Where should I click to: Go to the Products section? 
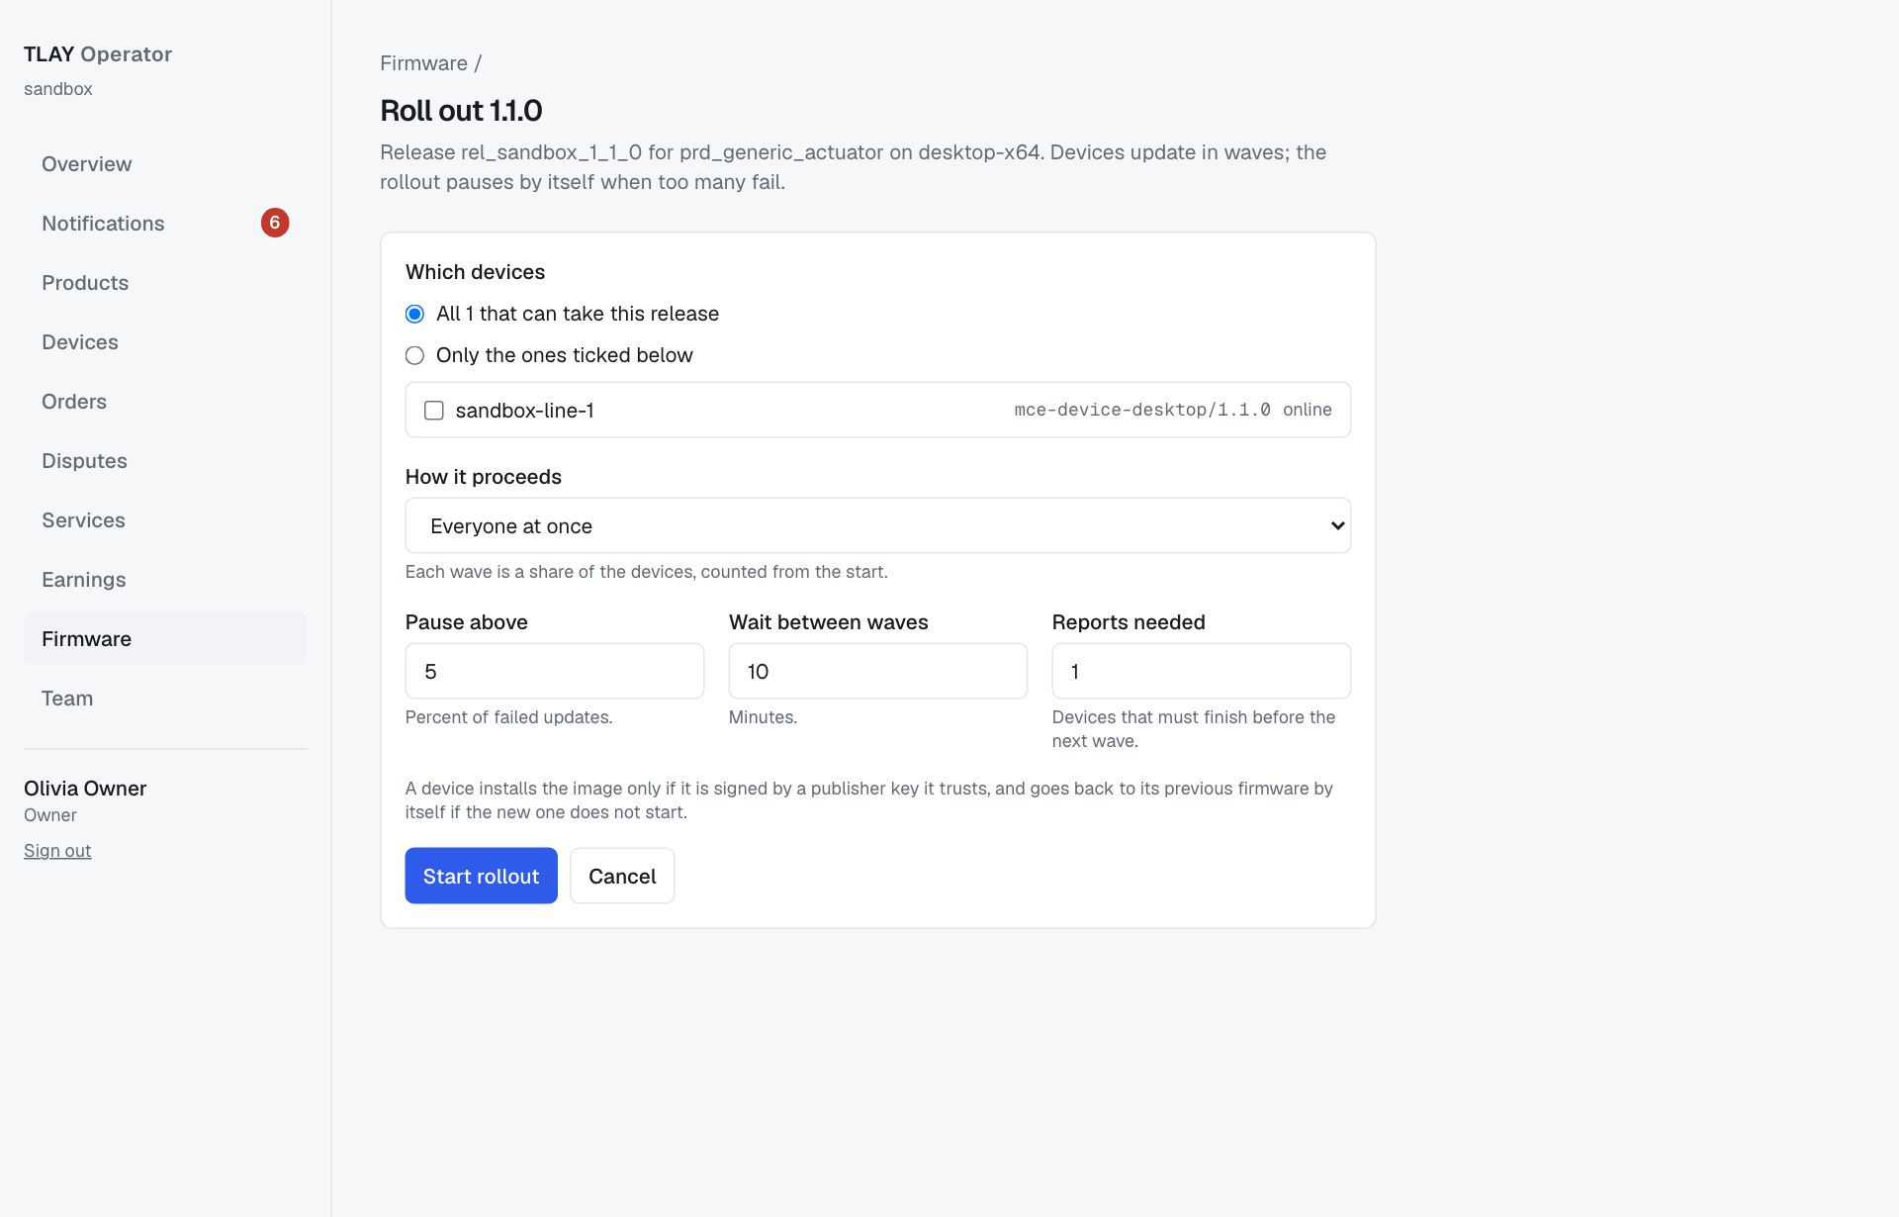165,283
